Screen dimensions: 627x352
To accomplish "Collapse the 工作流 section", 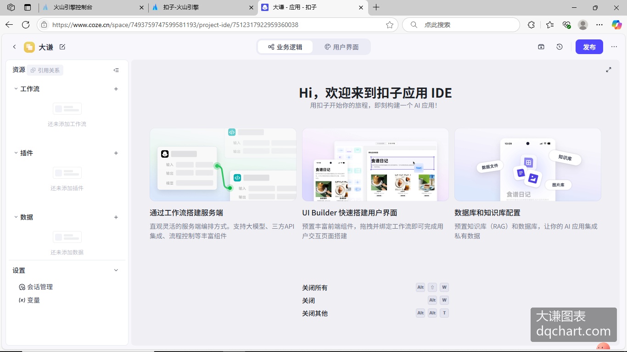I will tap(16, 89).
